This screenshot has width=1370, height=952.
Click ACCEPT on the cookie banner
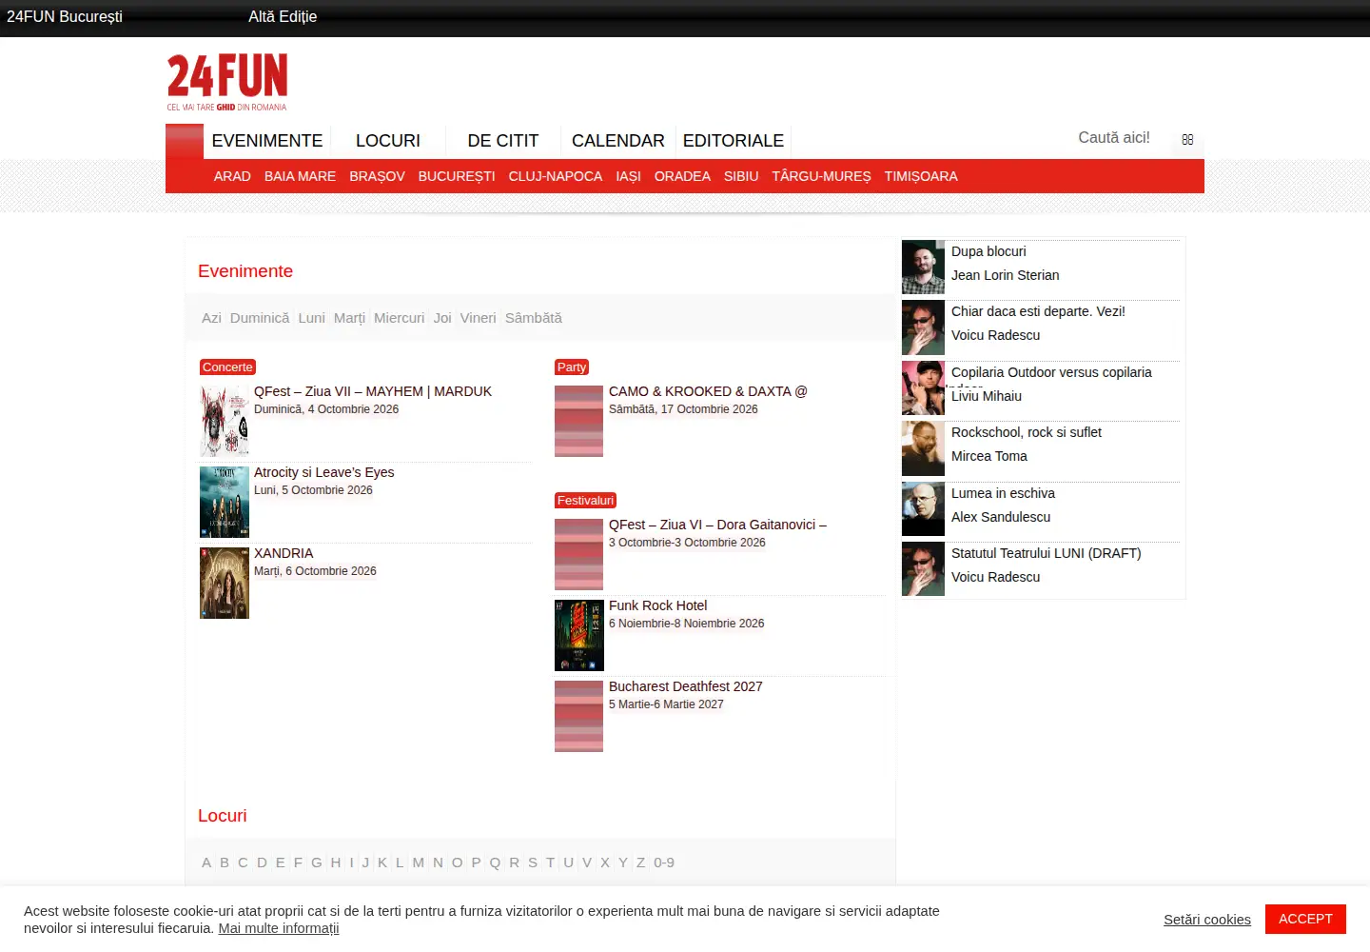coord(1305,919)
